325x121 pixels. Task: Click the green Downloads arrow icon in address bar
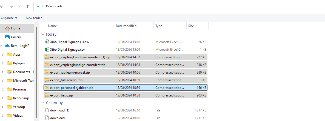pos(38,6)
